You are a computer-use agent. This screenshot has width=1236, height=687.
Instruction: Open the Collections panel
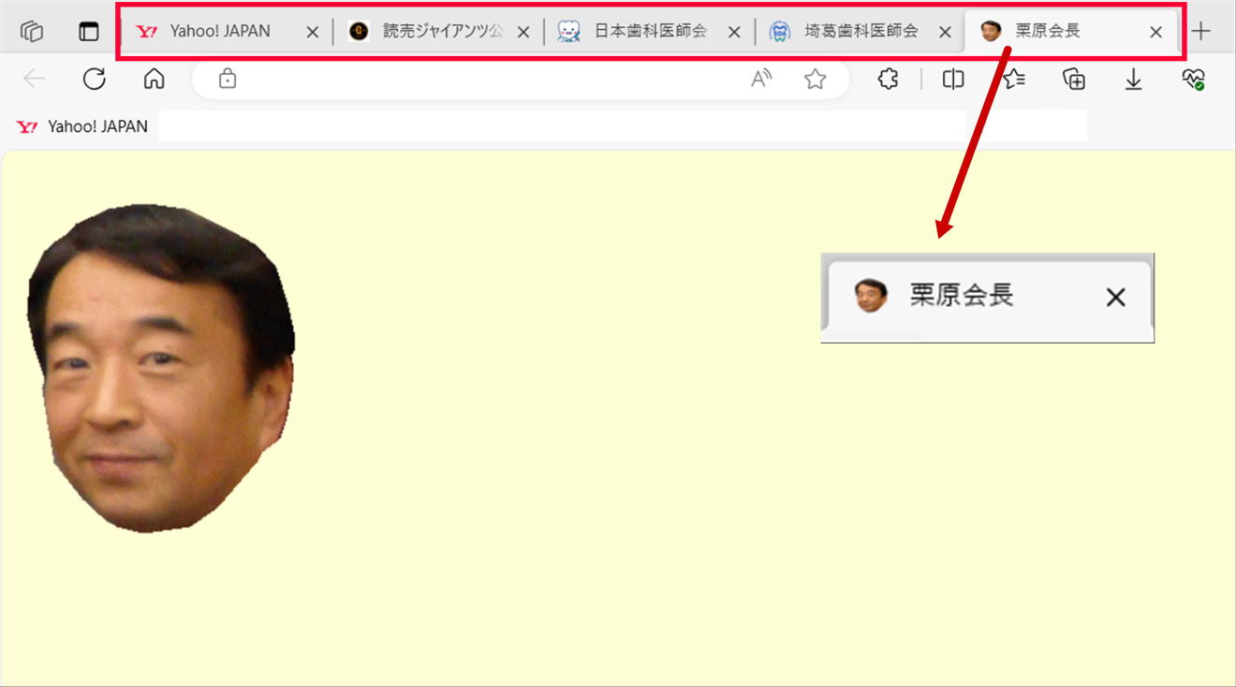1074,80
